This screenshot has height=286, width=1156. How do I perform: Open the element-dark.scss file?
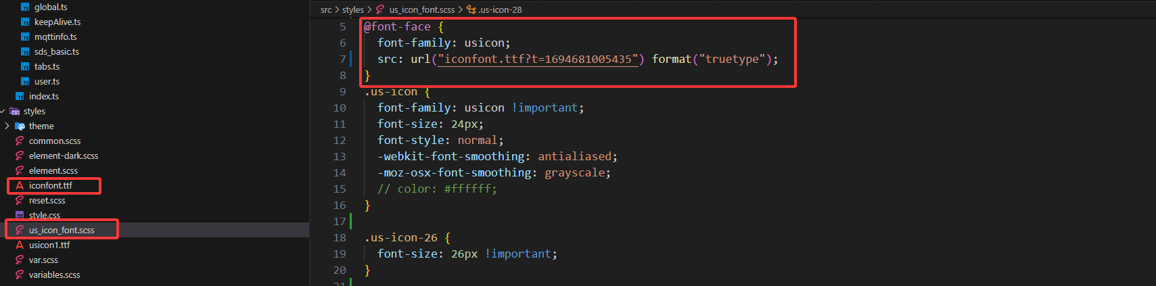point(64,156)
